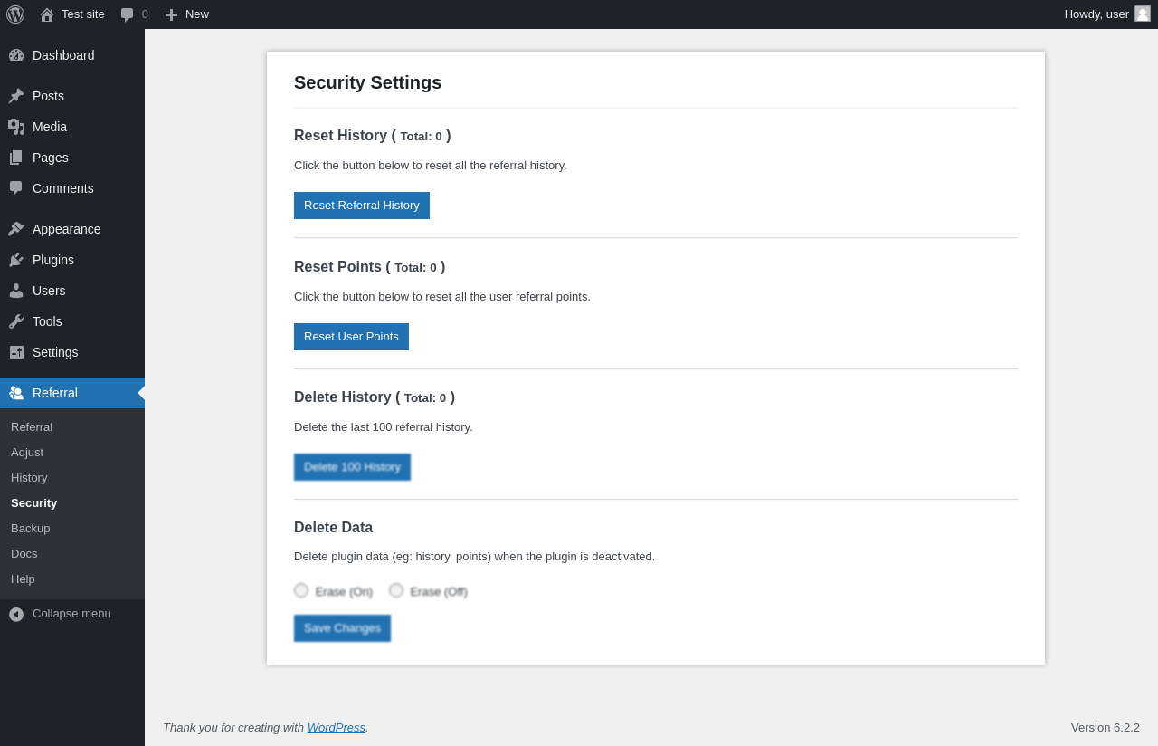Click the Reset History heading
1158x746 pixels.
[373, 136]
